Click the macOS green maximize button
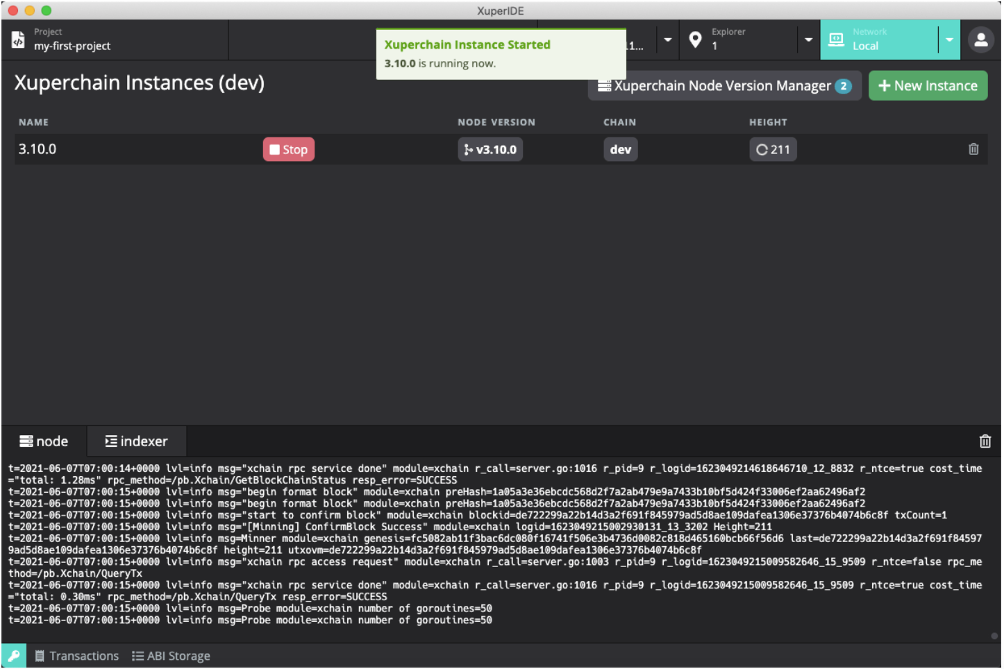This screenshot has width=1004, height=669. point(47,10)
